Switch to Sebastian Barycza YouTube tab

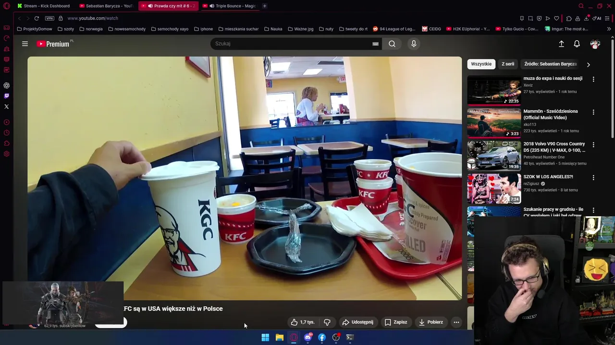pos(106,6)
